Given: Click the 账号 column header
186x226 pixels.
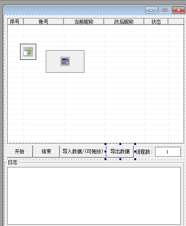Looking at the screenshot, I should 43,22.
